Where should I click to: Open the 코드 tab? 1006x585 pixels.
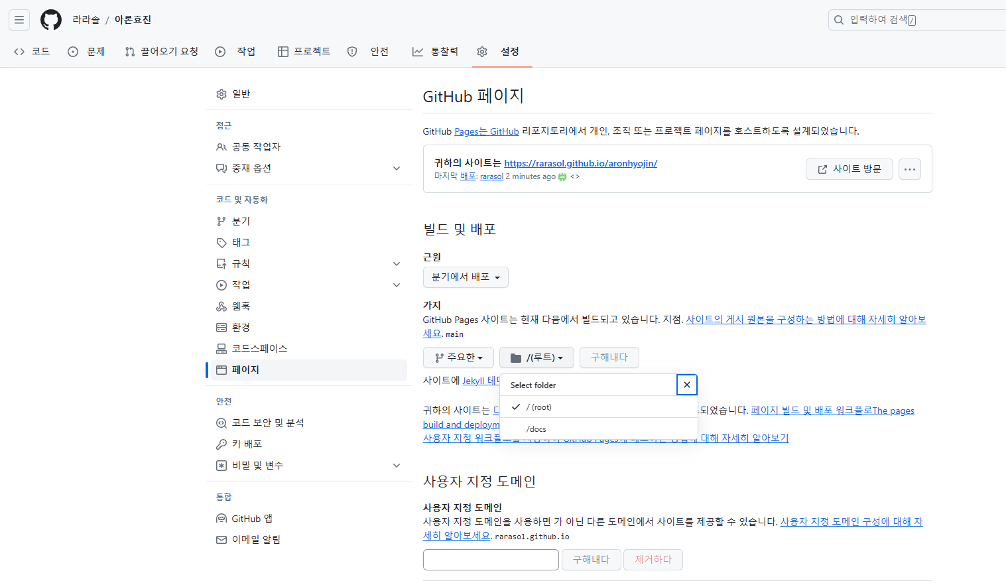(x=32, y=52)
